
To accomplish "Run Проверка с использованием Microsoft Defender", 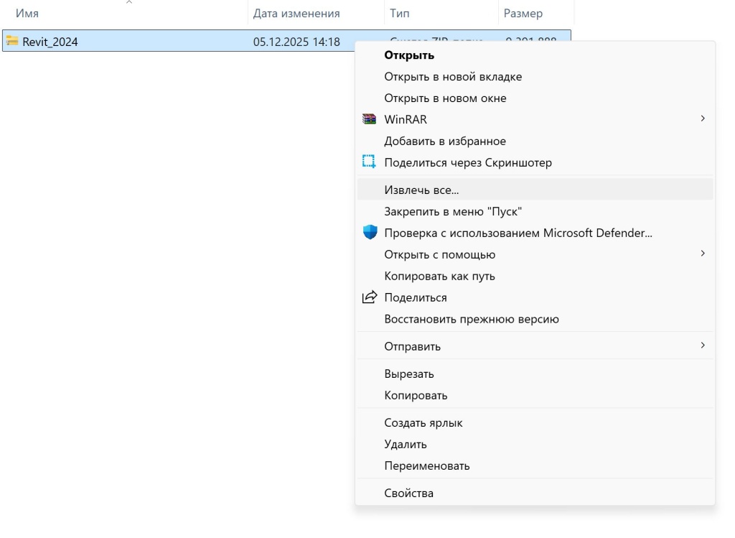I will coord(535,233).
